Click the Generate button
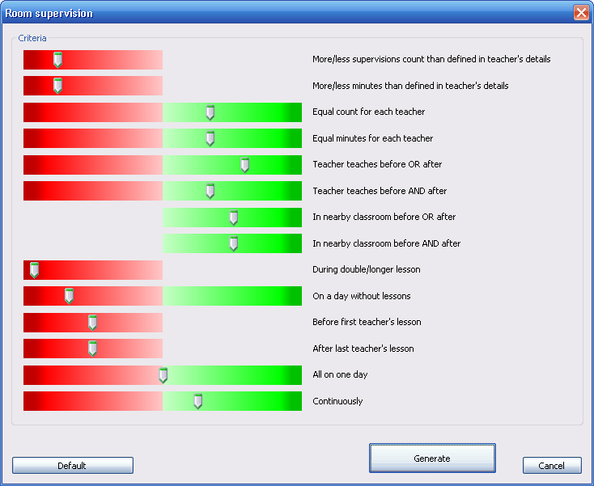 pos(432,458)
